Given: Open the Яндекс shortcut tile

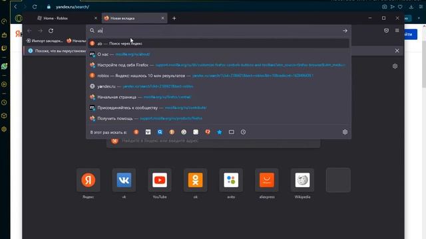Looking at the screenshot, I should [x=89, y=180].
